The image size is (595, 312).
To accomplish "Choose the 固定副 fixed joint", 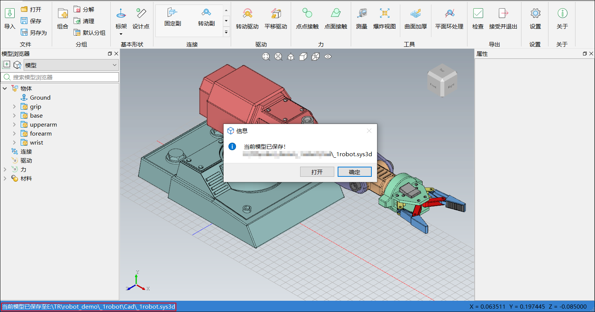I will (173, 17).
